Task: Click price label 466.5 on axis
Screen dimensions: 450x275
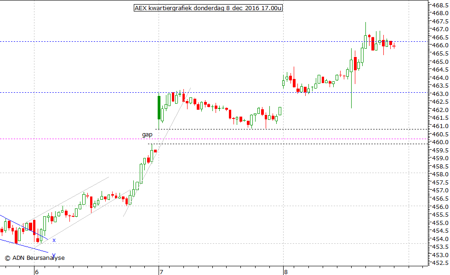Action: tap(440, 38)
